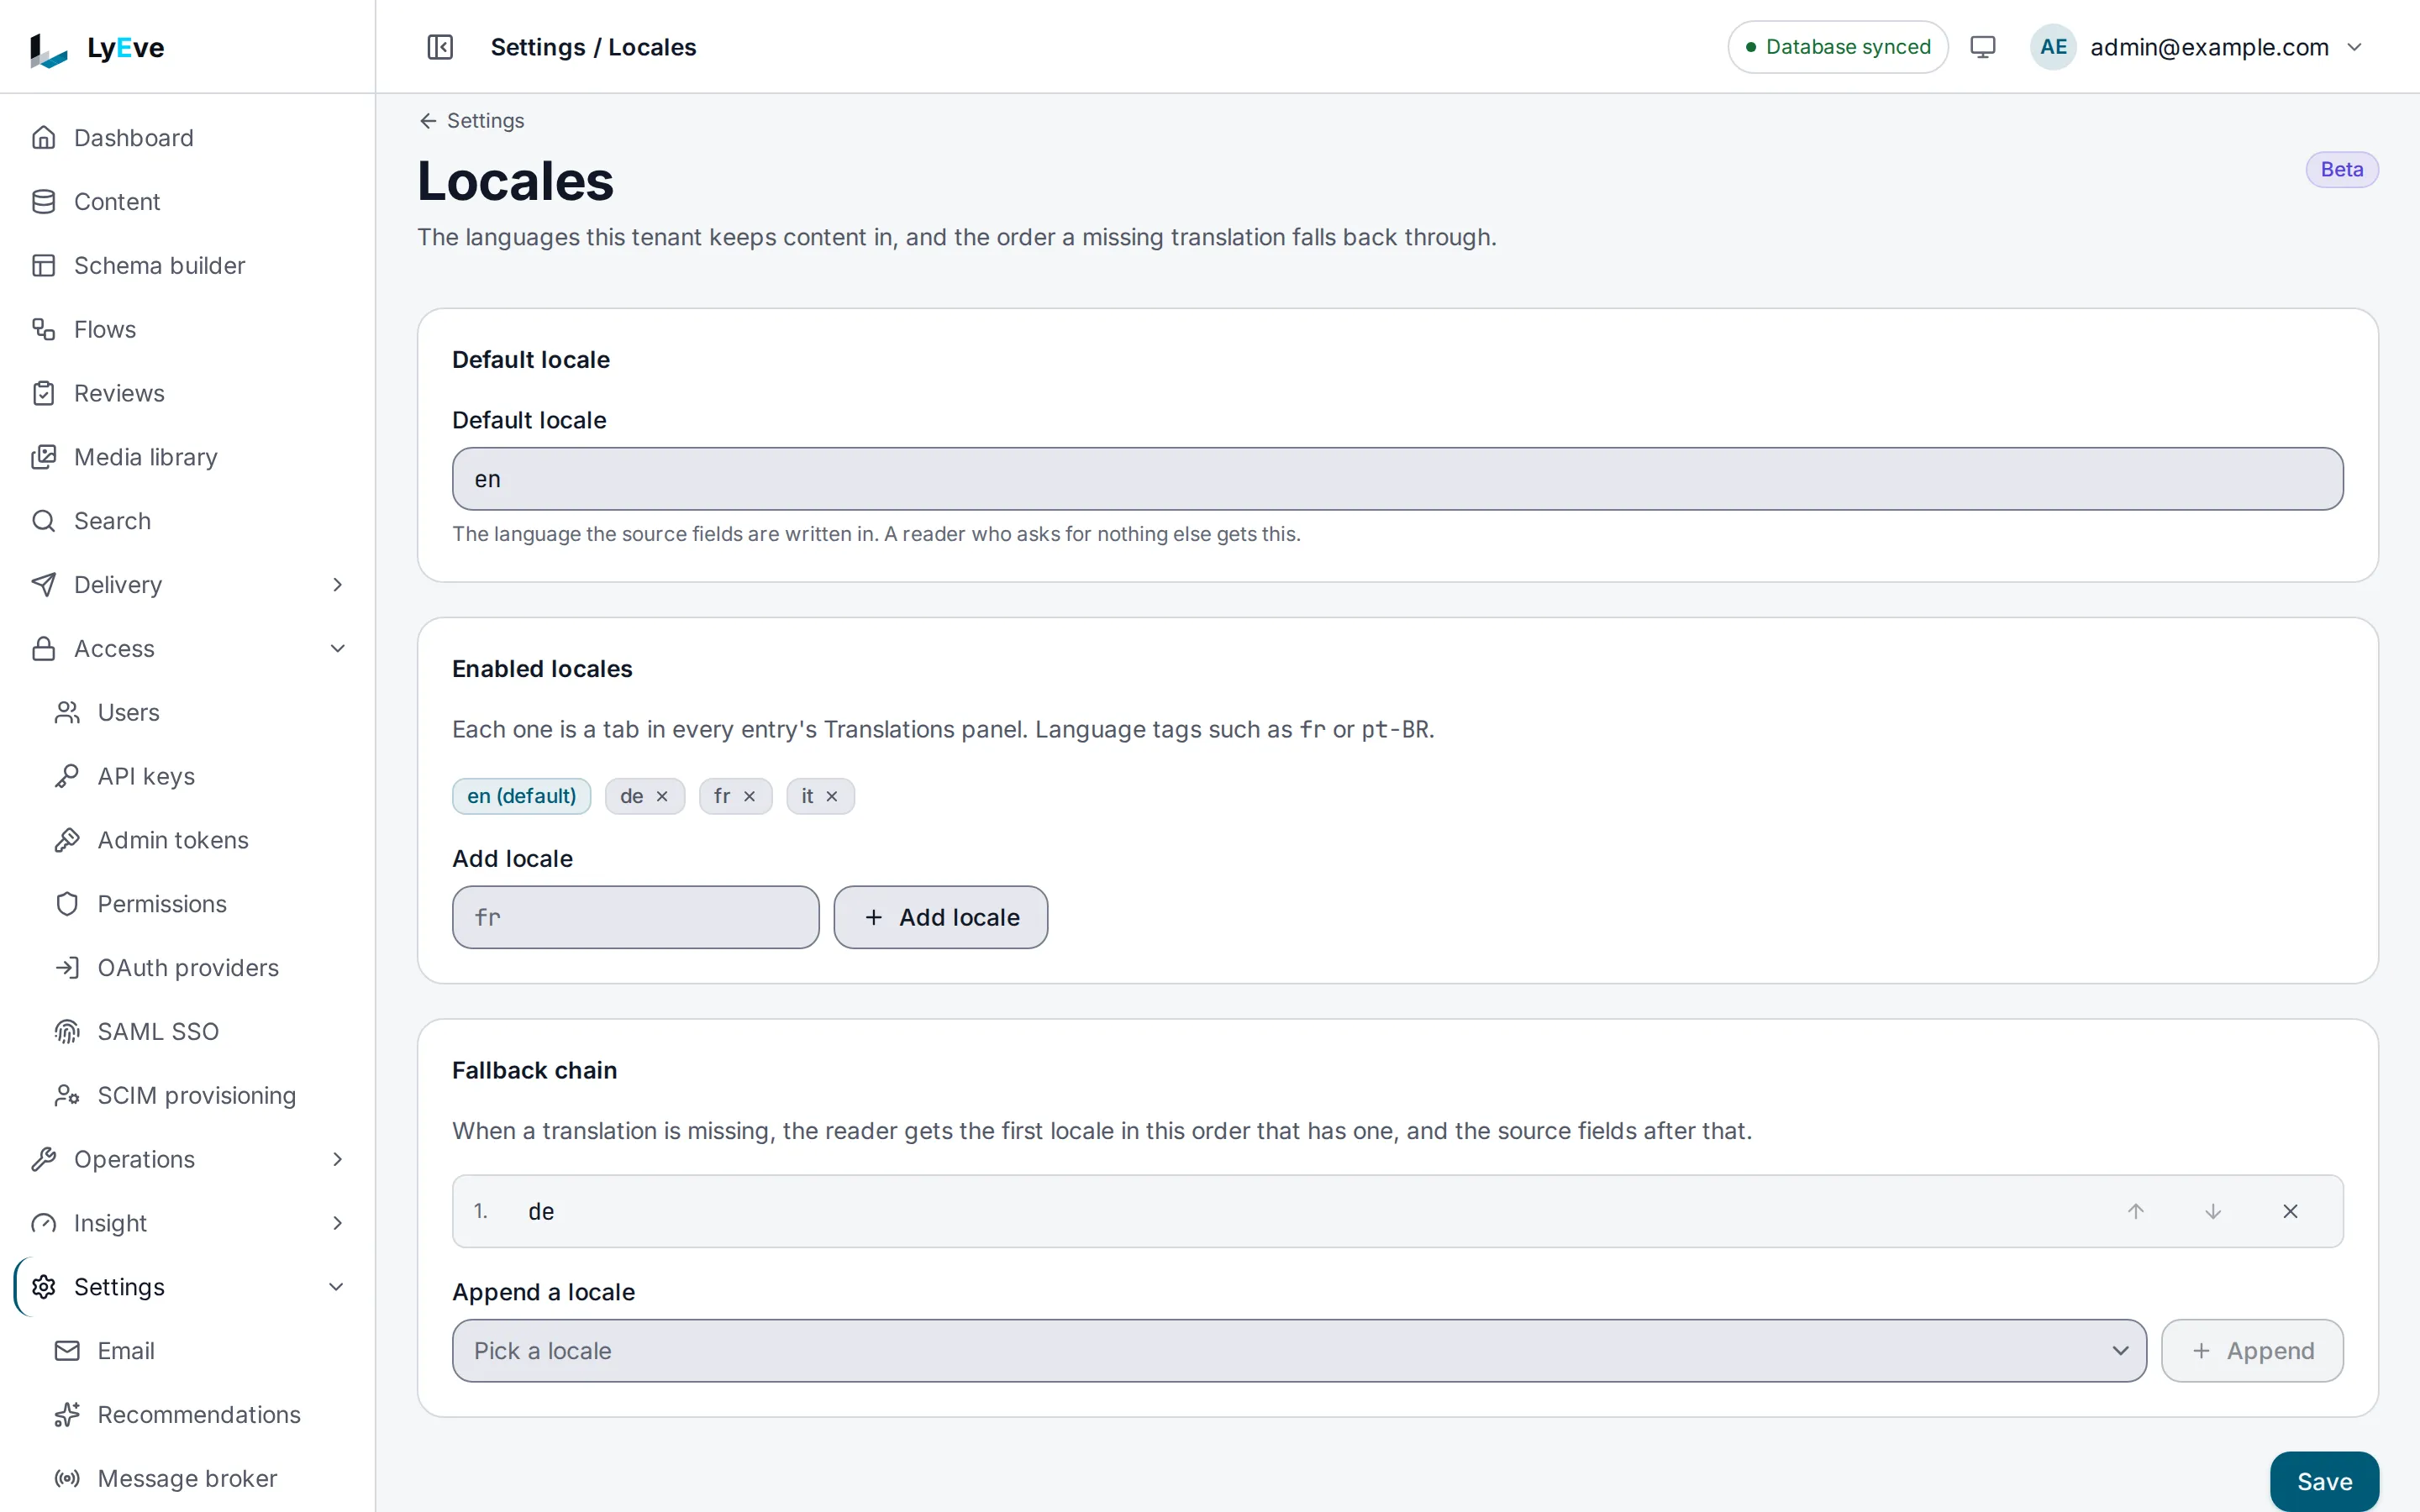Click the Append button

pyautogui.click(x=2252, y=1351)
